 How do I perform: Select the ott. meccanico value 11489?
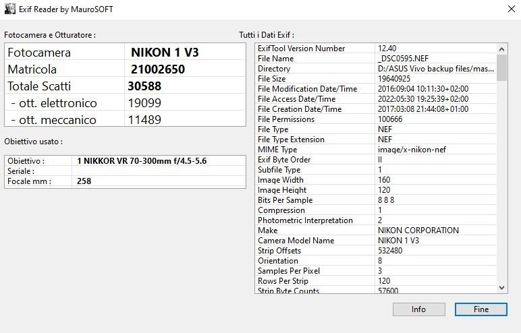[x=144, y=119]
